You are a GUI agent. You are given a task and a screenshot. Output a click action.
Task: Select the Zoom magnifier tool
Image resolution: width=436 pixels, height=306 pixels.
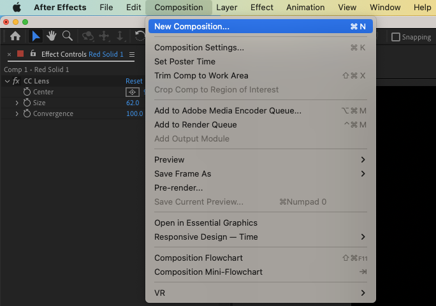[x=68, y=36]
